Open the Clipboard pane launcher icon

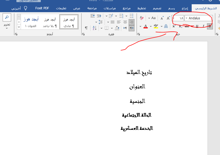(x=217, y=34)
